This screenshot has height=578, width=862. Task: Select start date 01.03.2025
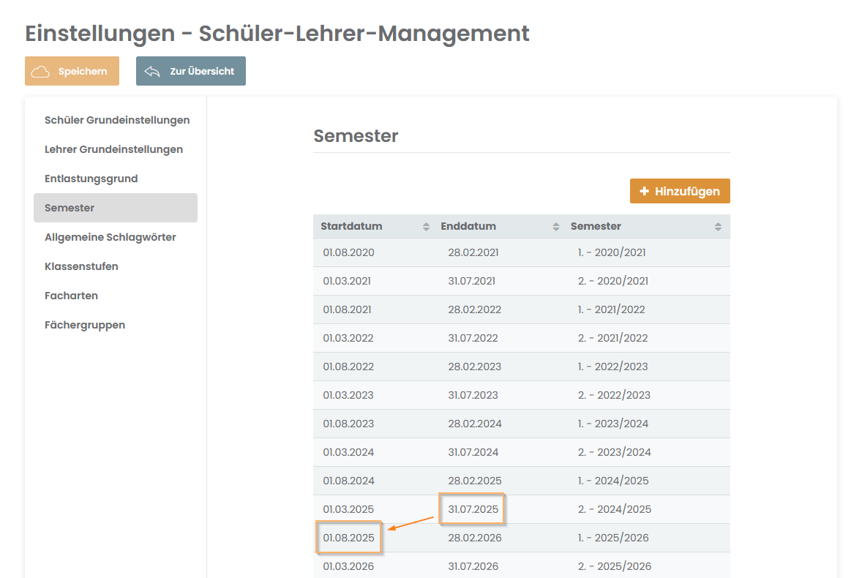point(348,510)
